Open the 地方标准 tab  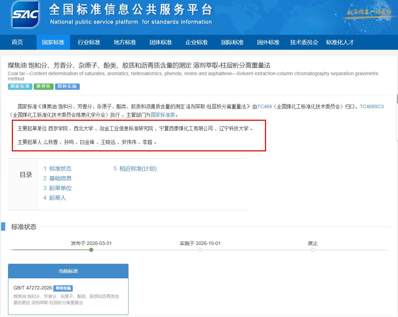(125, 42)
